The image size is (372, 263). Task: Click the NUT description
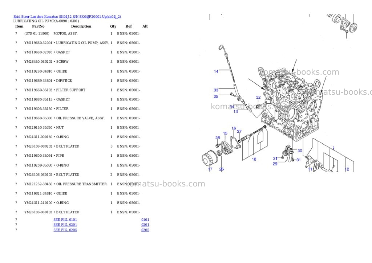click(60, 127)
